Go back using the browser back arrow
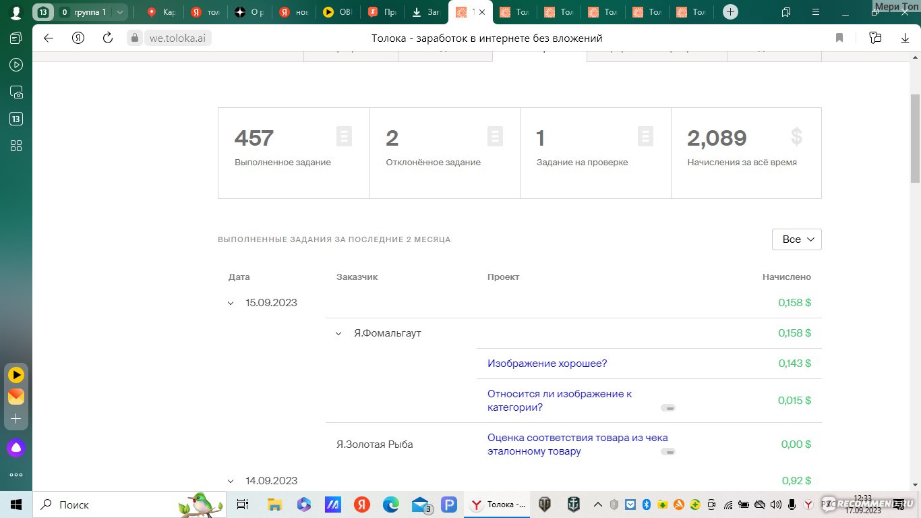This screenshot has height=518, width=921. pyautogui.click(x=49, y=38)
